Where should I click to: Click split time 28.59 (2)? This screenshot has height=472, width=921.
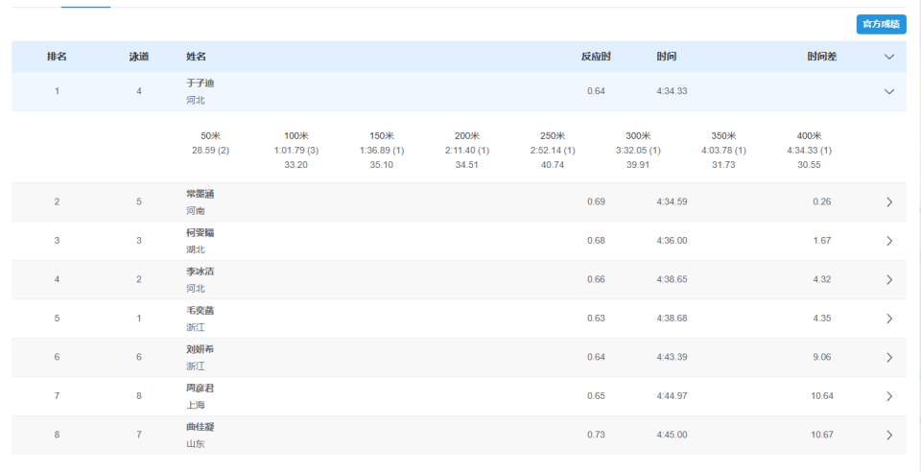pos(210,151)
